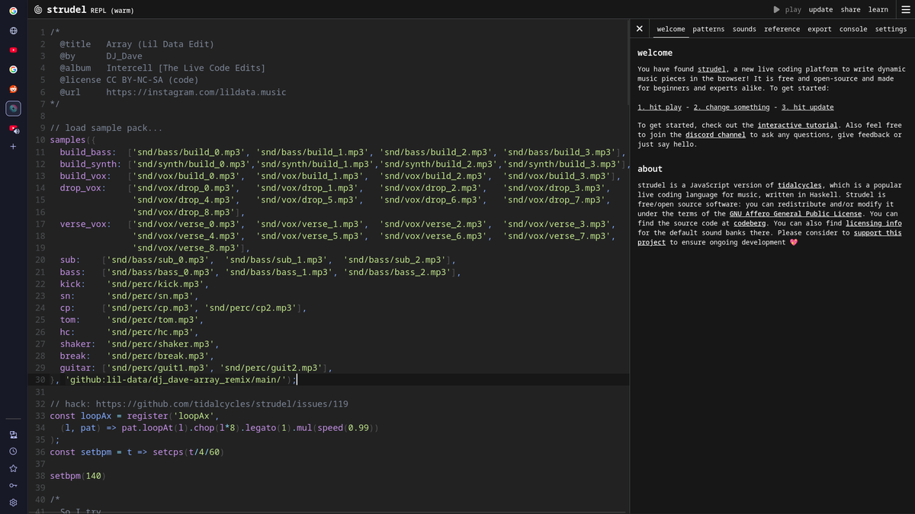Show the console tab
915x514 pixels.
pyautogui.click(x=853, y=29)
